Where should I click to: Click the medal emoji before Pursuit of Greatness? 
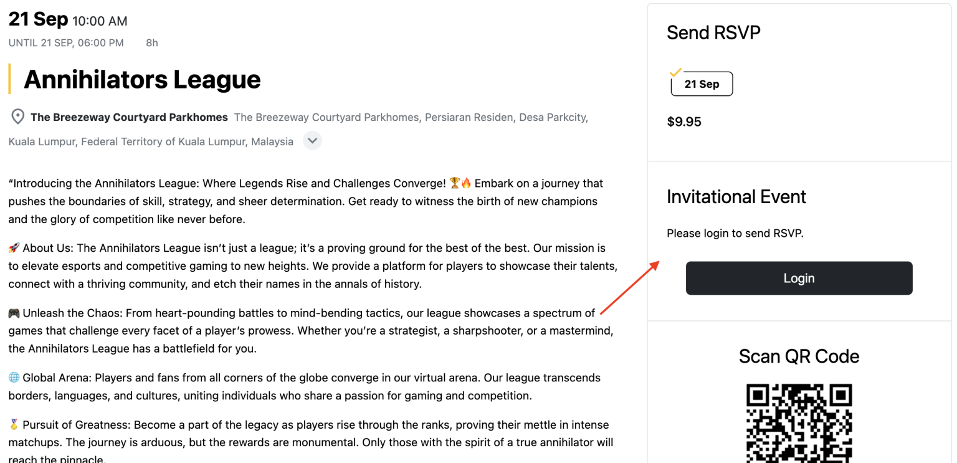click(x=14, y=425)
